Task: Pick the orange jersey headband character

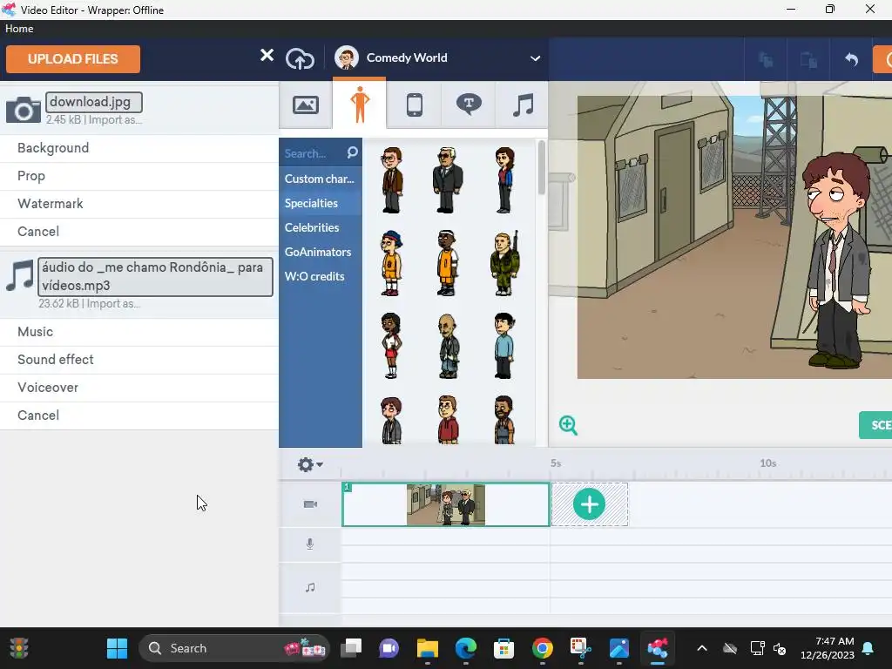Action: pos(447,263)
